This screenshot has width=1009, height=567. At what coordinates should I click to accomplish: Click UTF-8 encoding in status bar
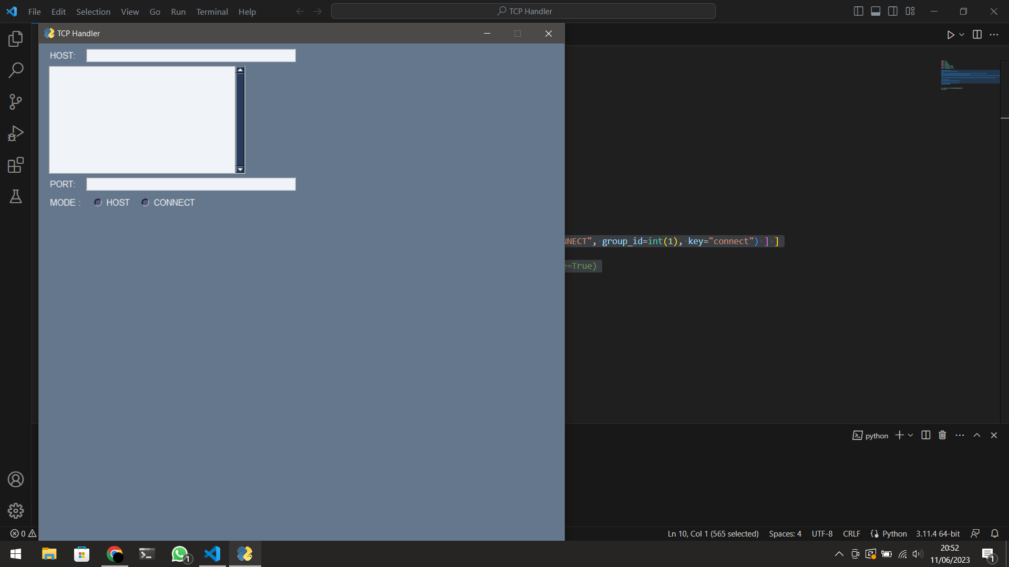822,533
